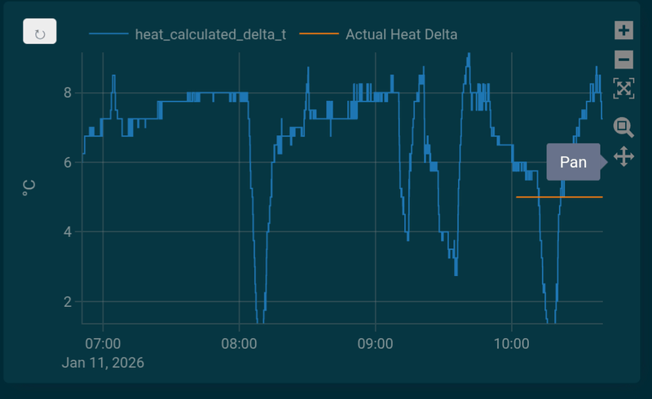Click the refresh button above the chart
The image size is (652, 399).
[39, 34]
